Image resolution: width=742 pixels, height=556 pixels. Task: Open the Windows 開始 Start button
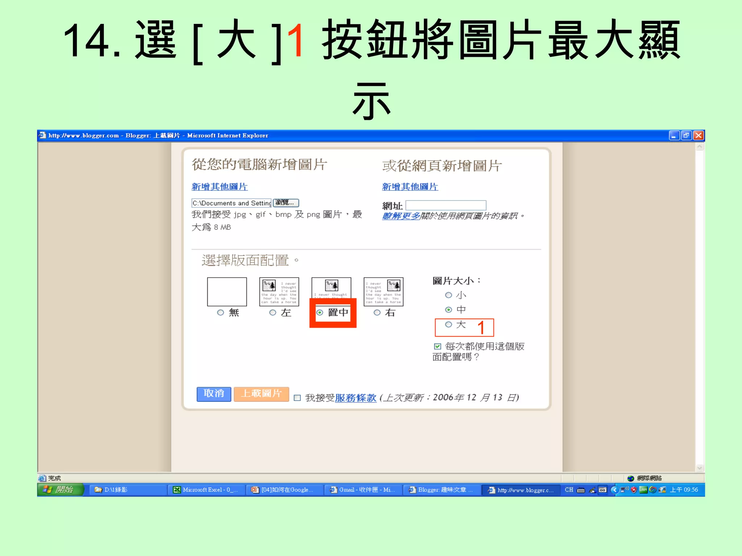click(61, 490)
